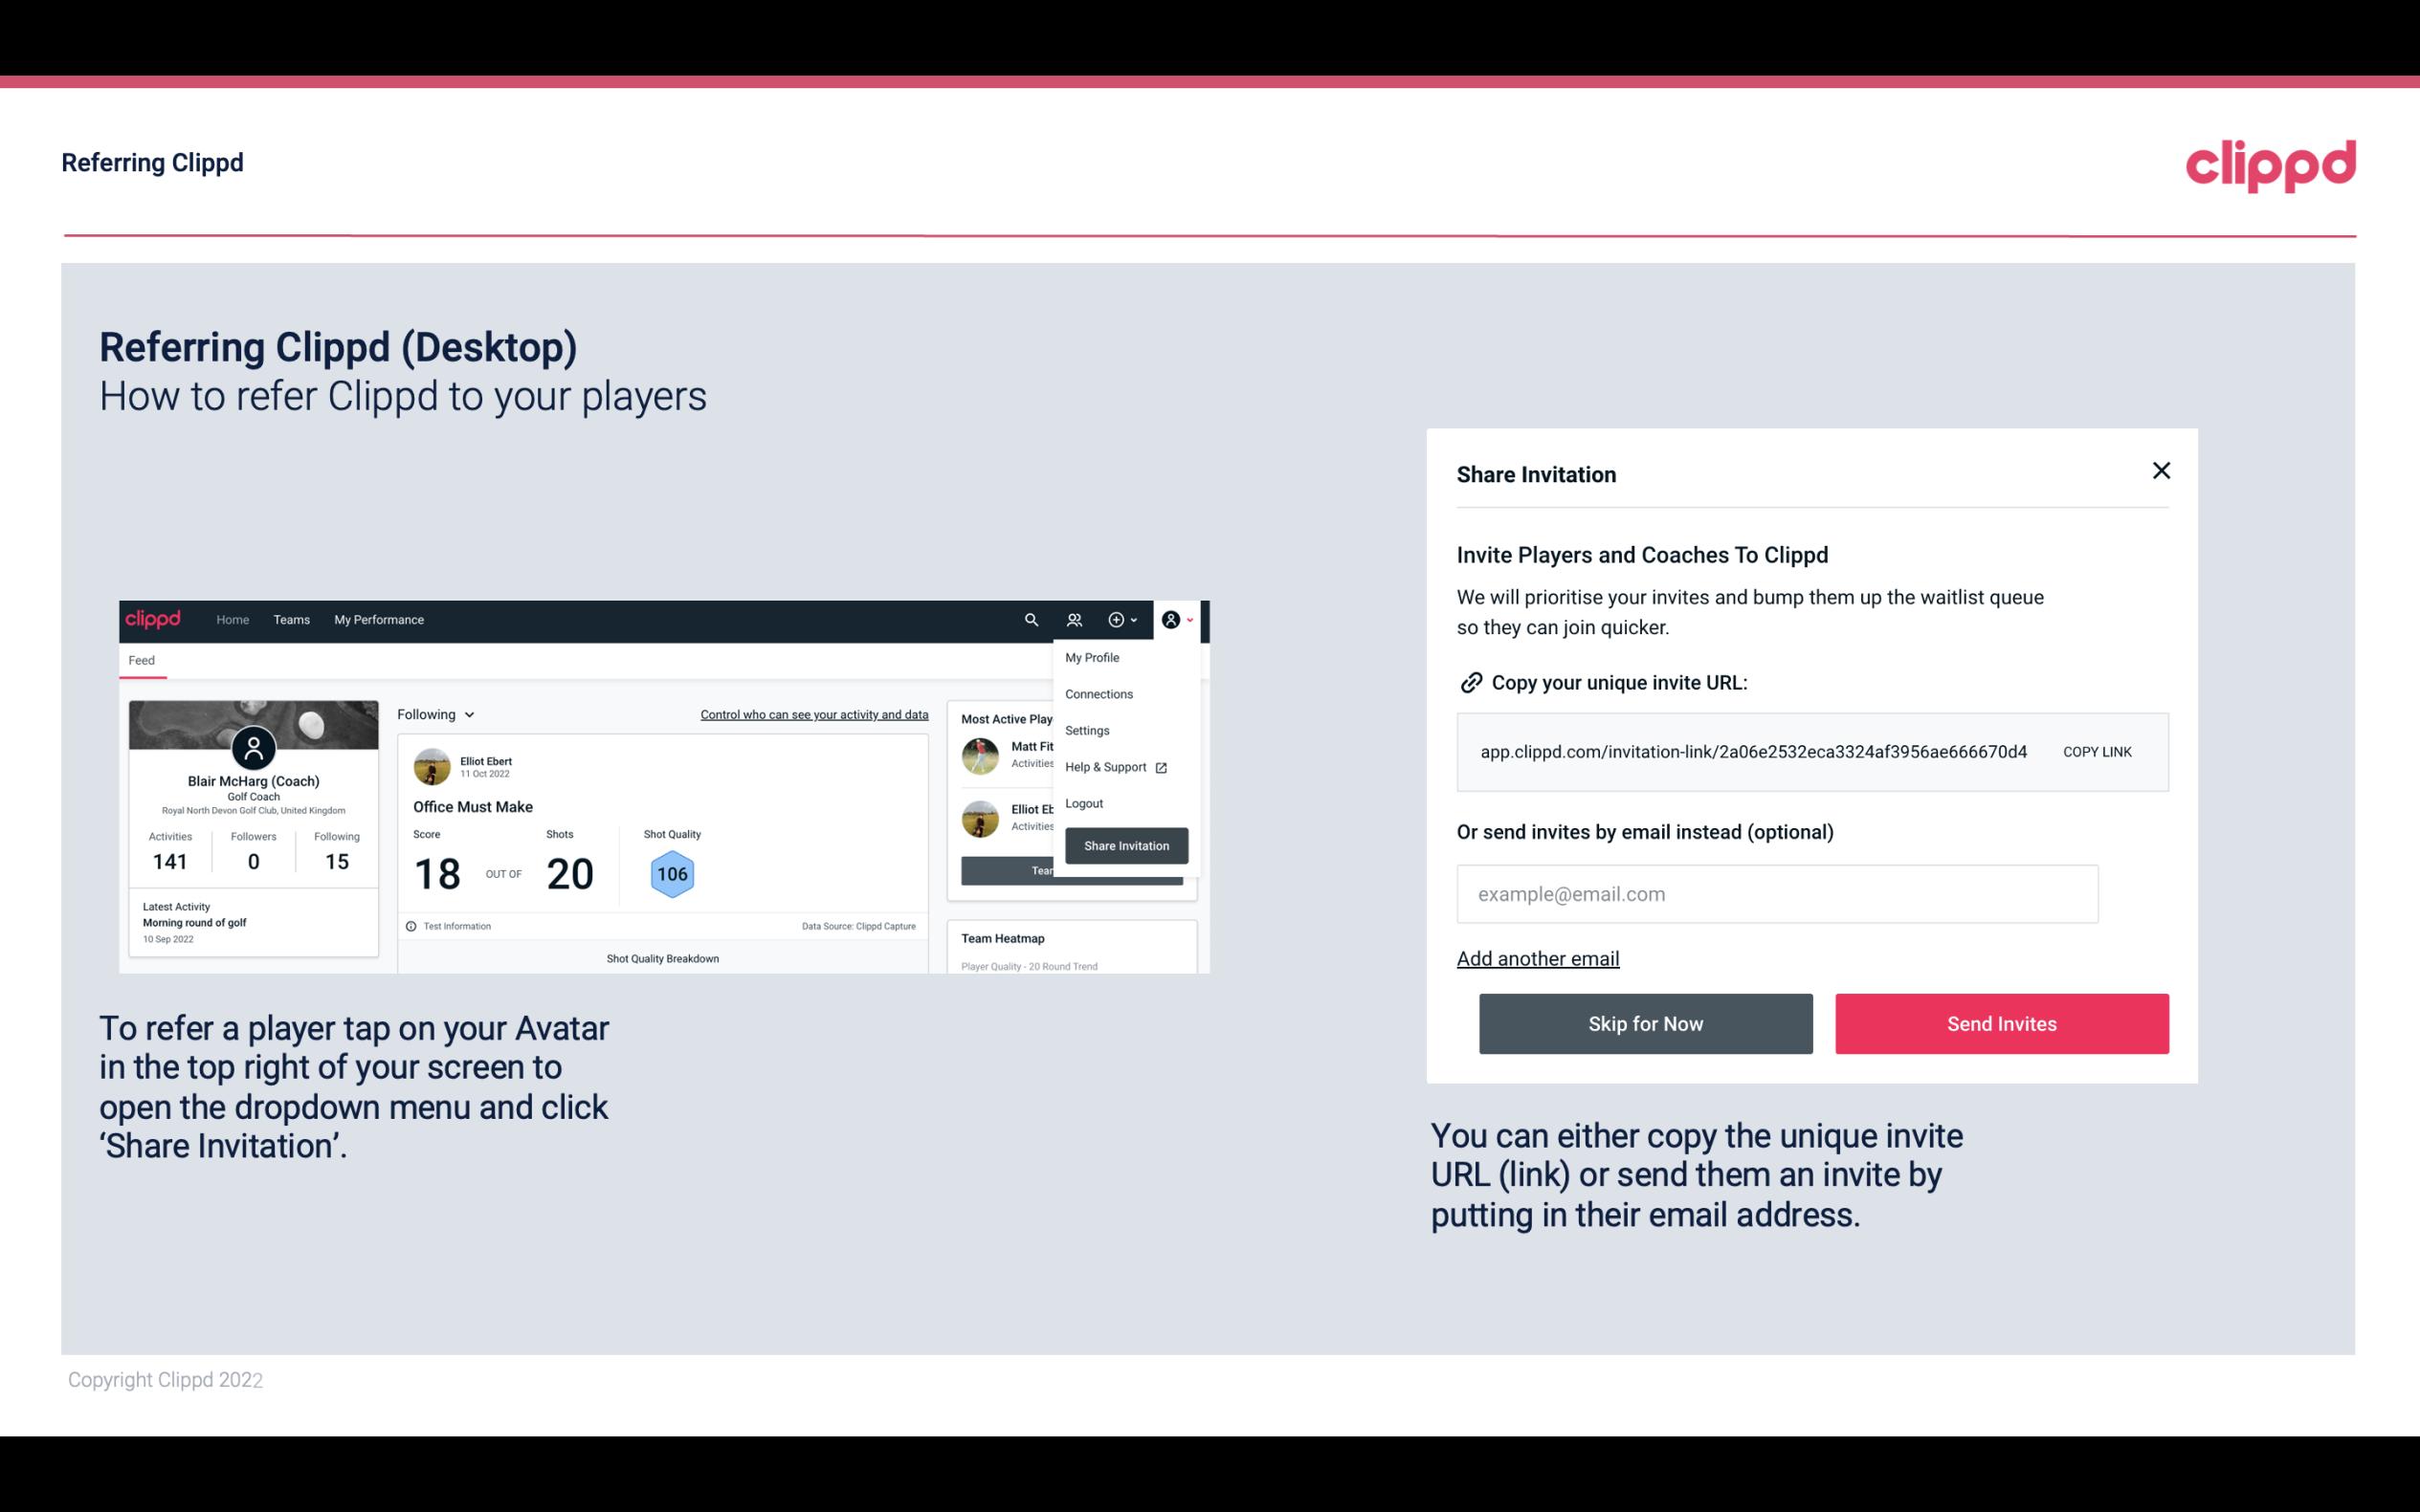Open the settings dropdown menu item
Screen dimensions: 2420x1512
click(x=1085, y=730)
